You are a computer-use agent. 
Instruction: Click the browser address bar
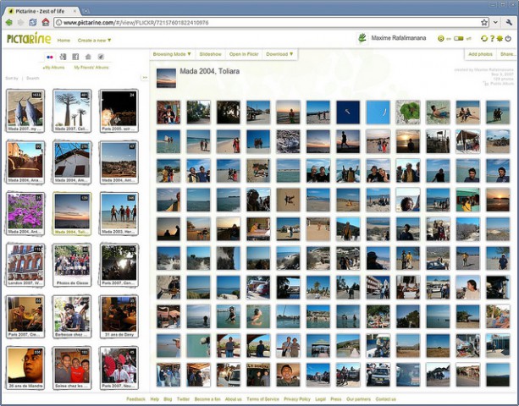pos(254,22)
